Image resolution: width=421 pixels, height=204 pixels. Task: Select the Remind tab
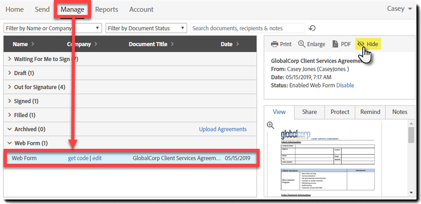click(370, 112)
